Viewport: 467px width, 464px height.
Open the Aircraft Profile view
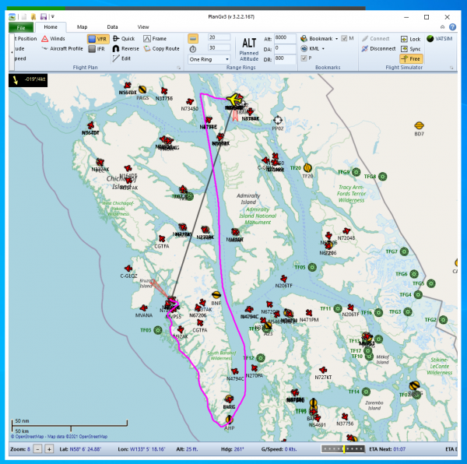[x=65, y=48]
